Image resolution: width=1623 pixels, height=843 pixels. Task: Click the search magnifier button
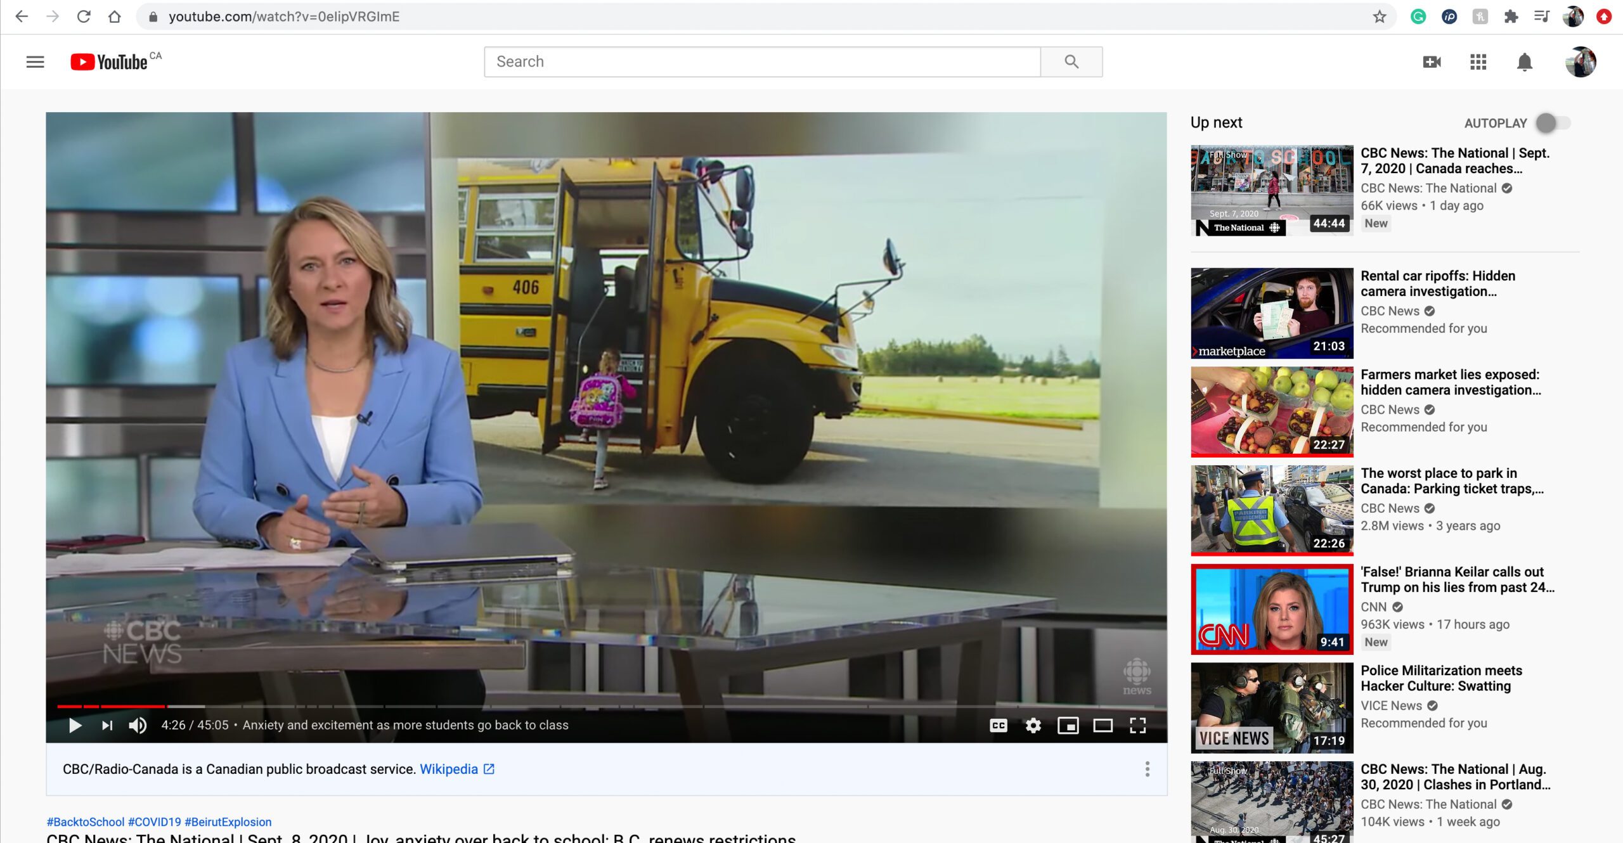pos(1071,61)
